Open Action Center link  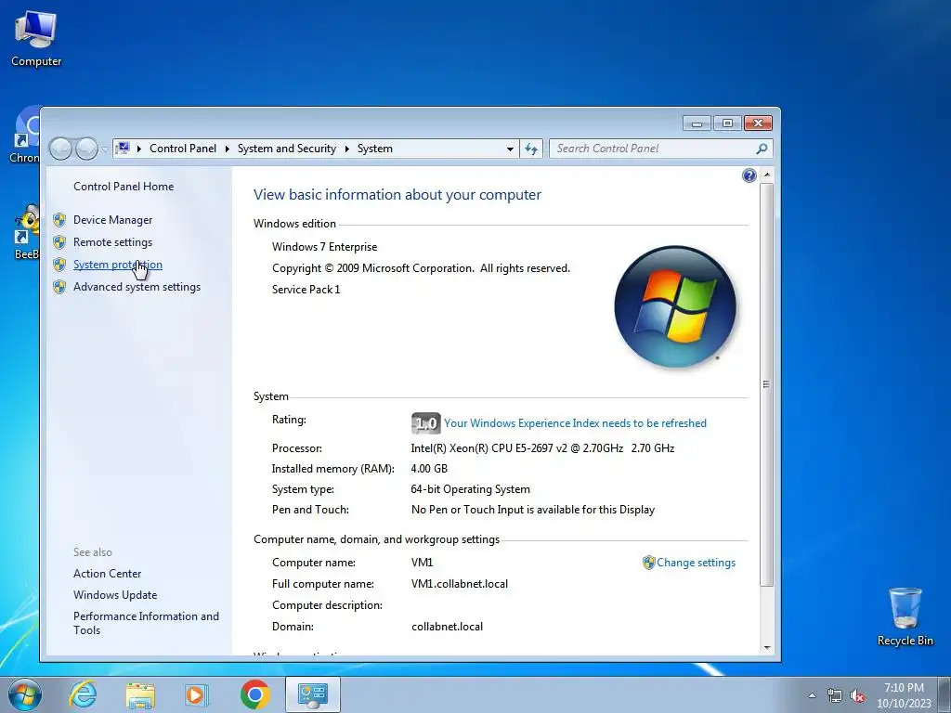coord(108,574)
